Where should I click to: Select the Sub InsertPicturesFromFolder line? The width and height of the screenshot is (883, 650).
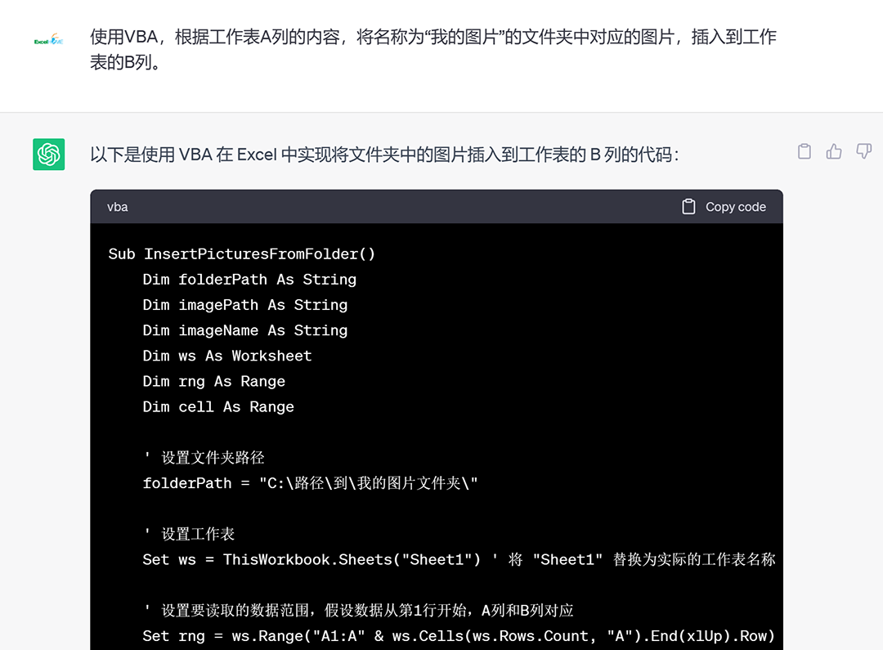241,253
